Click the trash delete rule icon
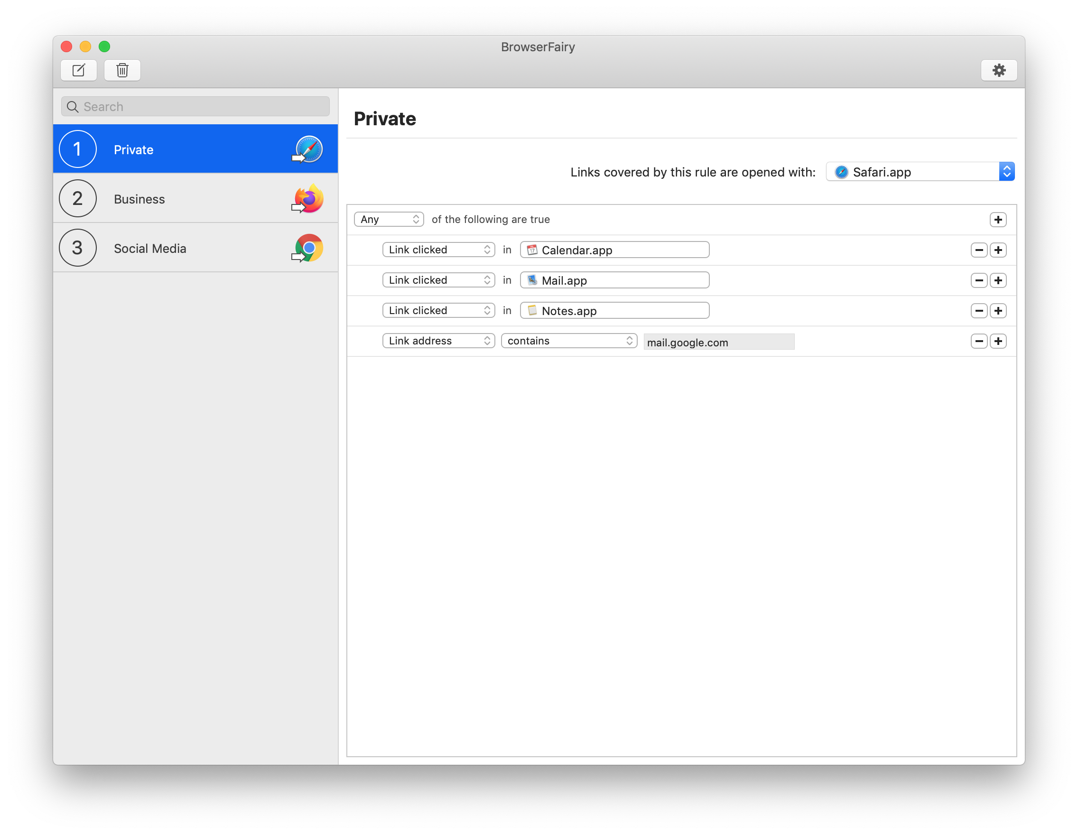The width and height of the screenshot is (1078, 835). pyautogui.click(x=122, y=70)
